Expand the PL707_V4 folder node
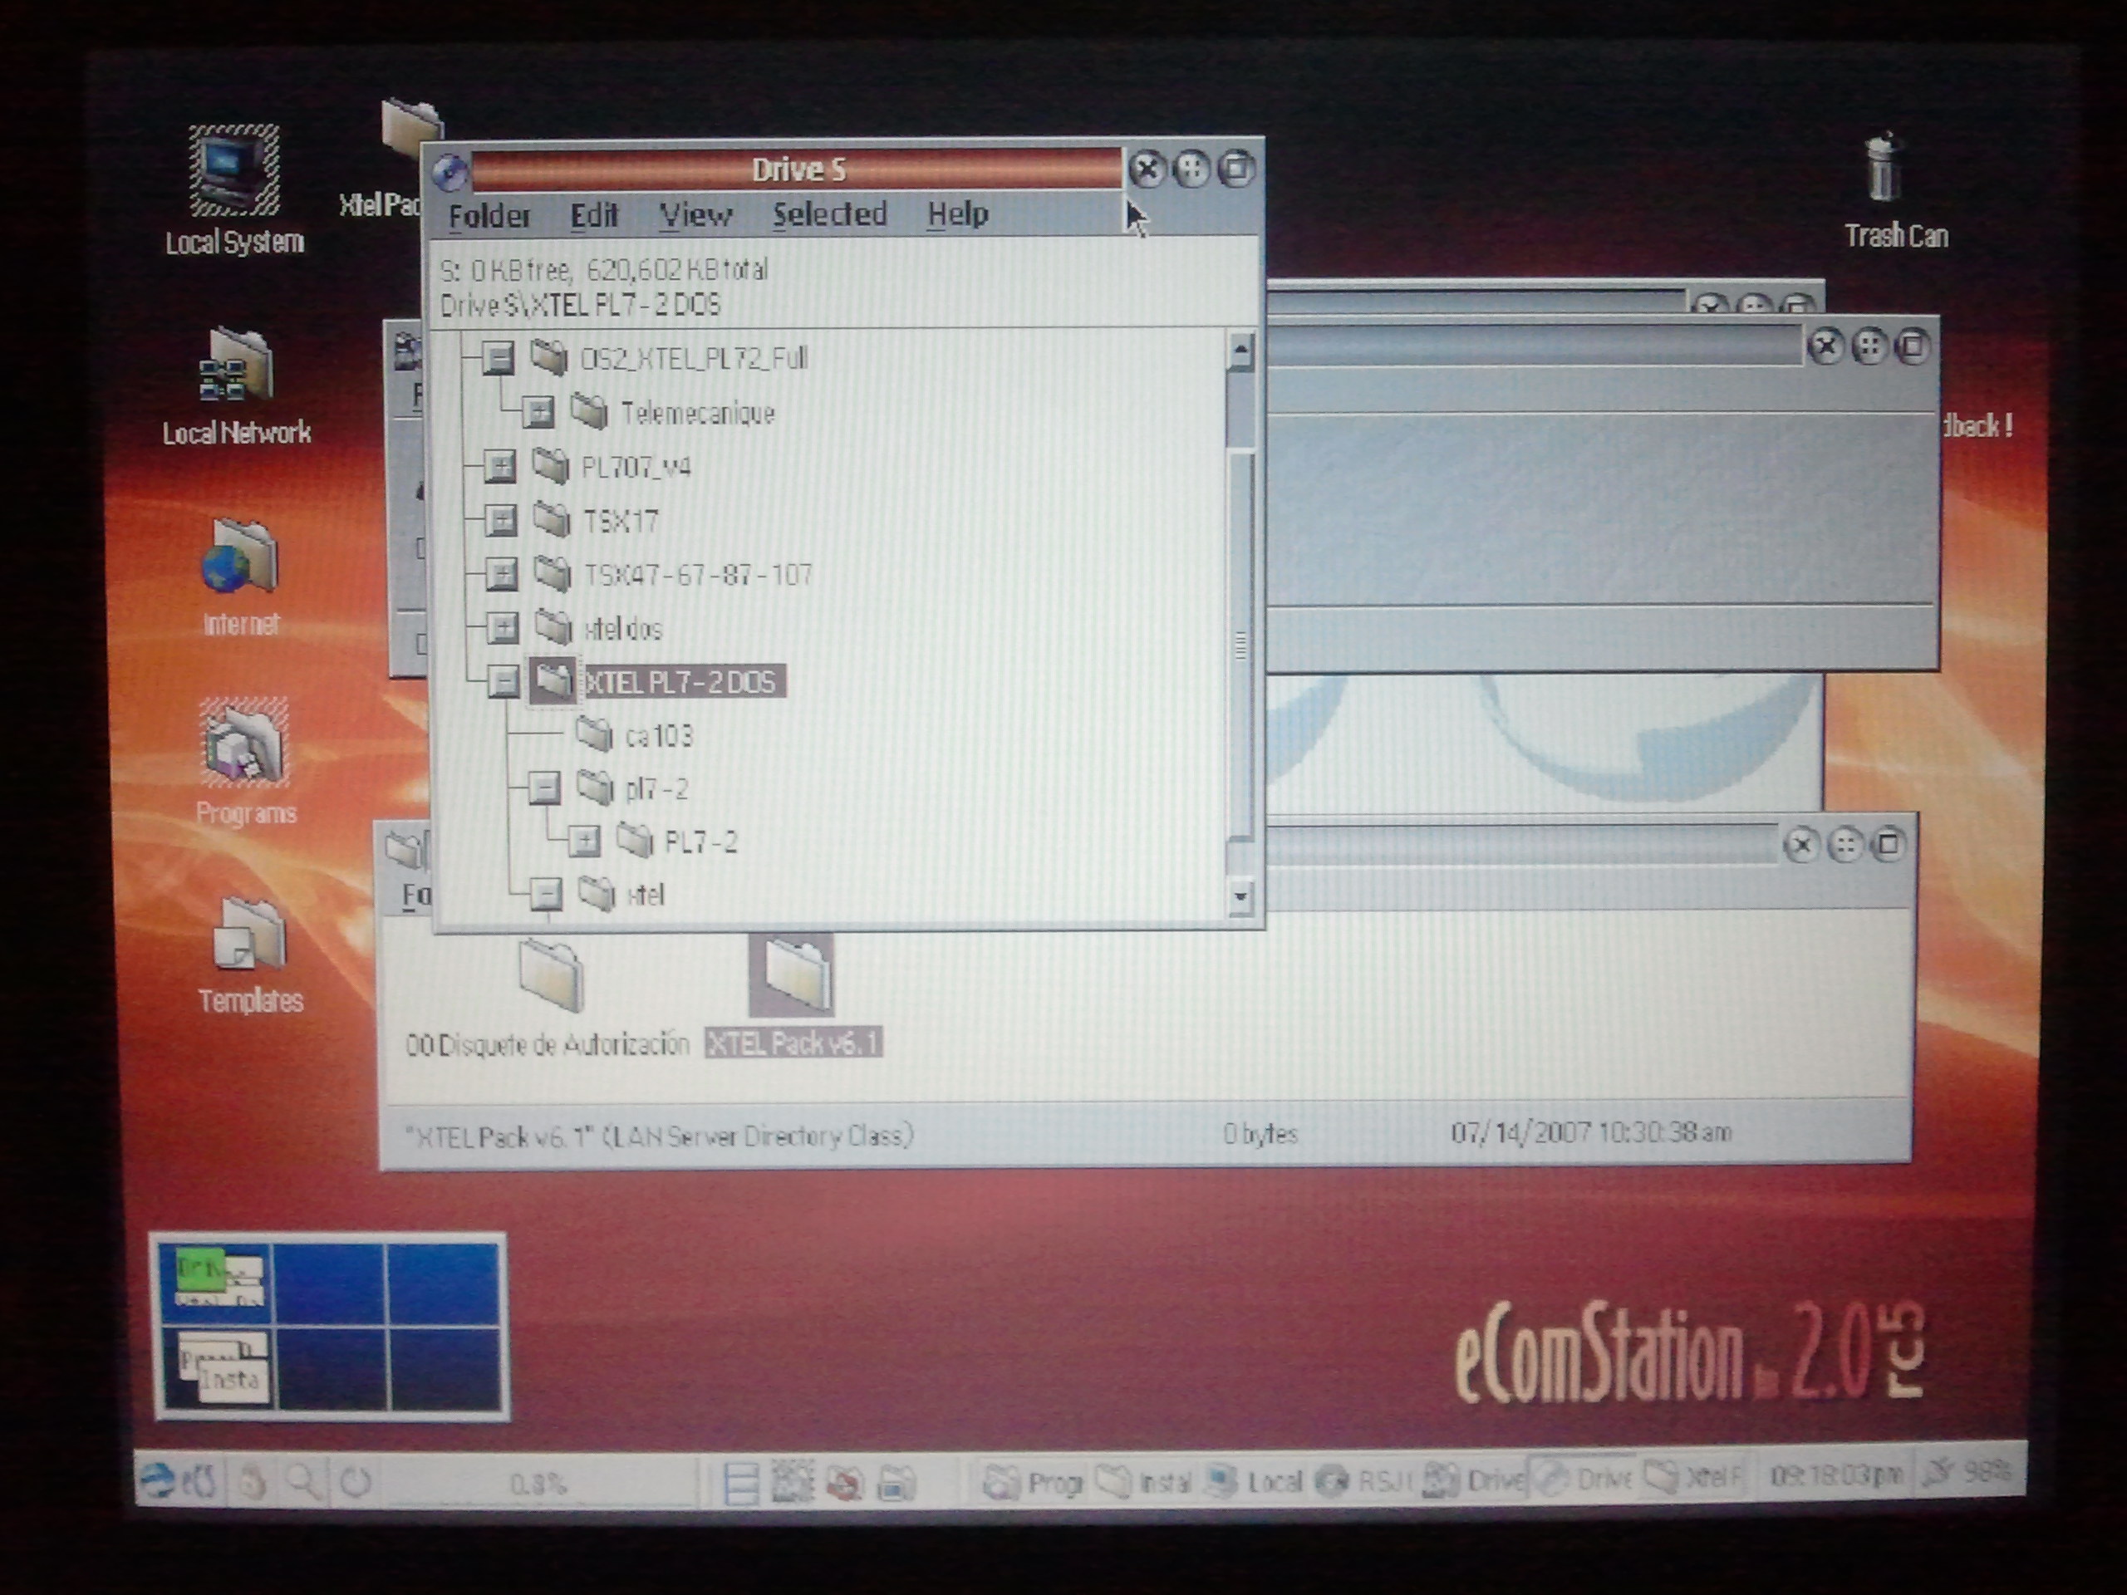Viewport: 2127px width, 1595px height. 499,467
